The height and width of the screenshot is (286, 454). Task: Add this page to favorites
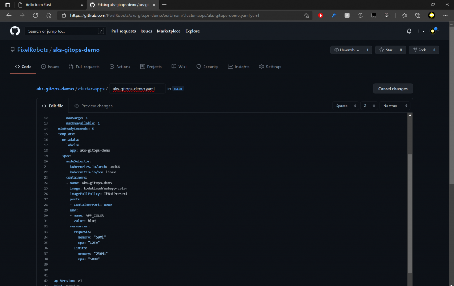(306, 16)
